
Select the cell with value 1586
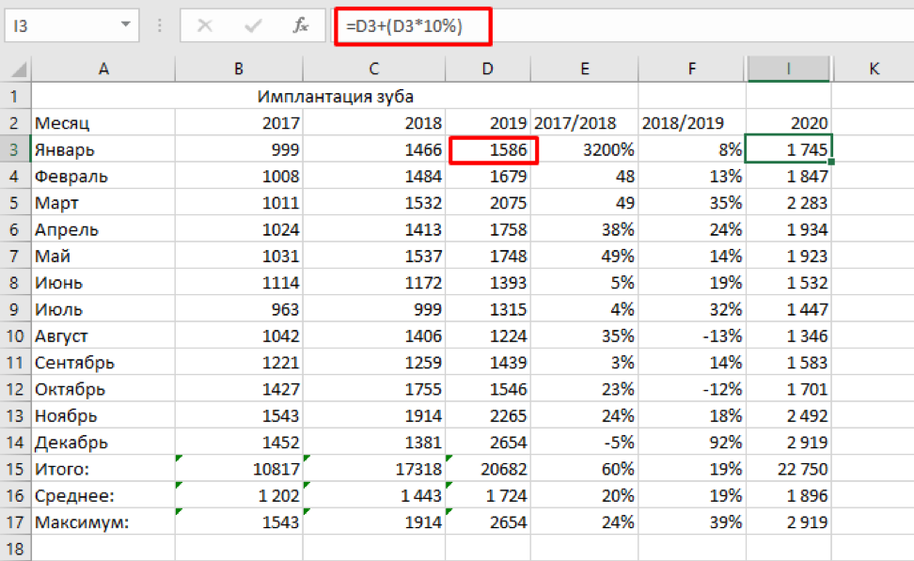click(488, 149)
